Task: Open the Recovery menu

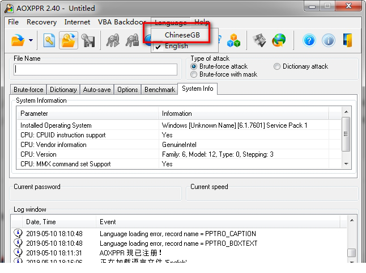Action: [x=41, y=22]
